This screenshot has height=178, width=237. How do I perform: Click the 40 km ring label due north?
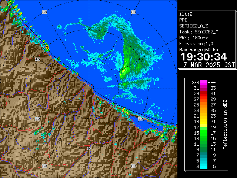point(89,30)
